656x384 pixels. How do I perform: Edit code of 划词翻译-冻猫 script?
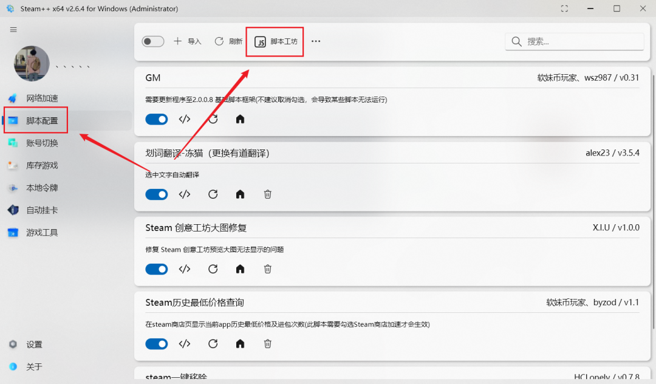point(185,194)
